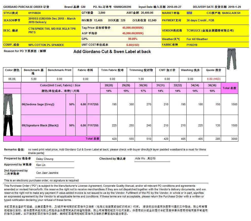Click the pink Total 总数 column header
The height and width of the screenshot is (221, 251).
point(229,88)
